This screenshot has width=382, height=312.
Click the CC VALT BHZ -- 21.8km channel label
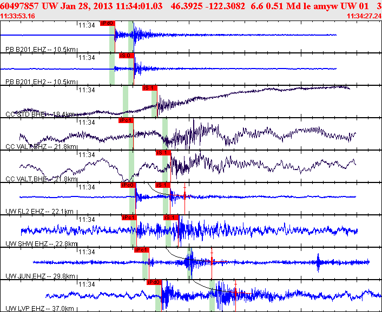coord(41,146)
